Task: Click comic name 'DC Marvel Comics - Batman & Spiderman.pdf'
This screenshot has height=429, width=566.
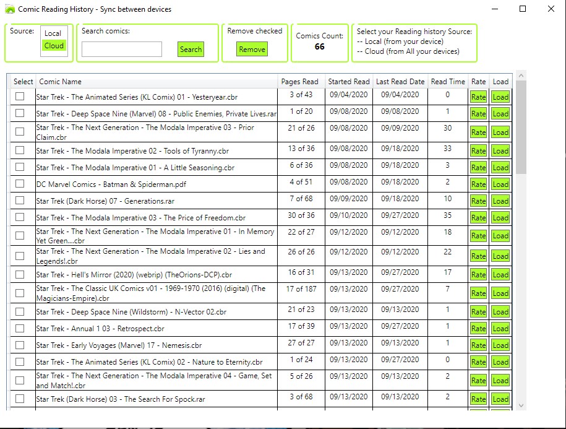Action: click(x=111, y=184)
